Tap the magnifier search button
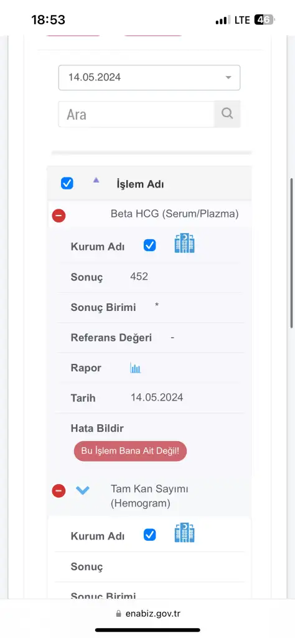This screenshot has height=638, width=295. (x=227, y=114)
